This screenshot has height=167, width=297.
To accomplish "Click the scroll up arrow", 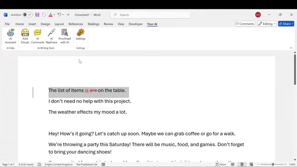I will point(295,52).
